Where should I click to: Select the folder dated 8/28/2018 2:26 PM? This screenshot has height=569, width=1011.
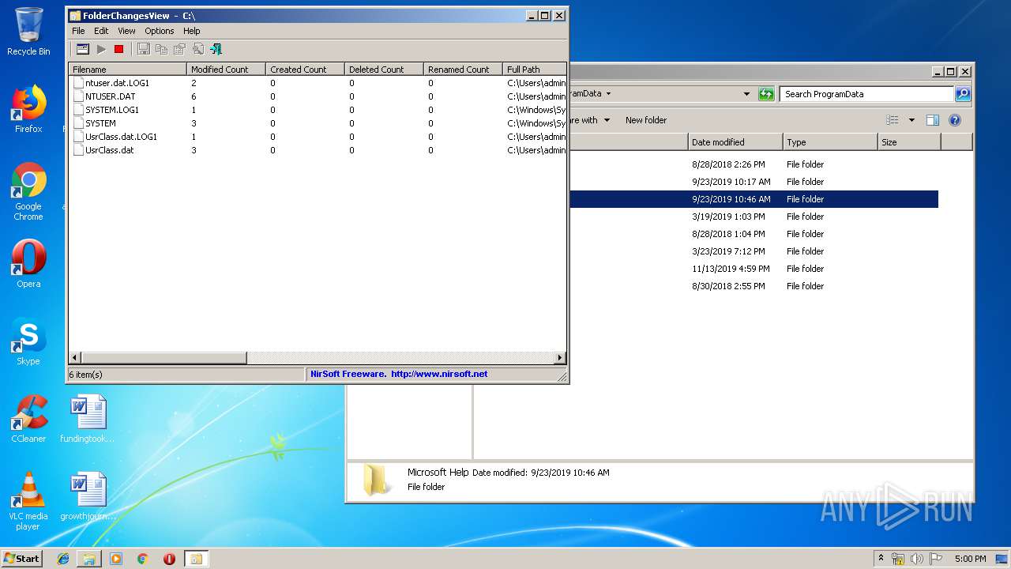[x=754, y=164]
